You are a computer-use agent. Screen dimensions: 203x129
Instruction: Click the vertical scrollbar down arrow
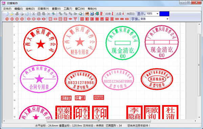tap(199, 117)
